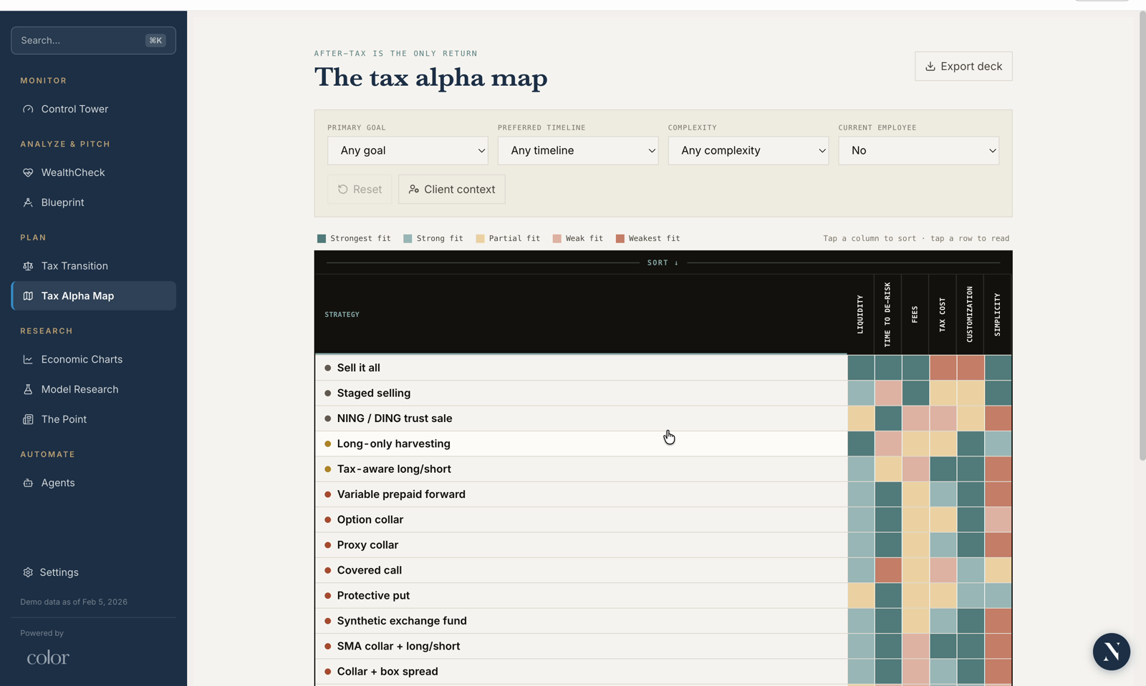Sort by Tax Cost column header
The width and height of the screenshot is (1146, 686).
pyautogui.click(x=943, y=314)
